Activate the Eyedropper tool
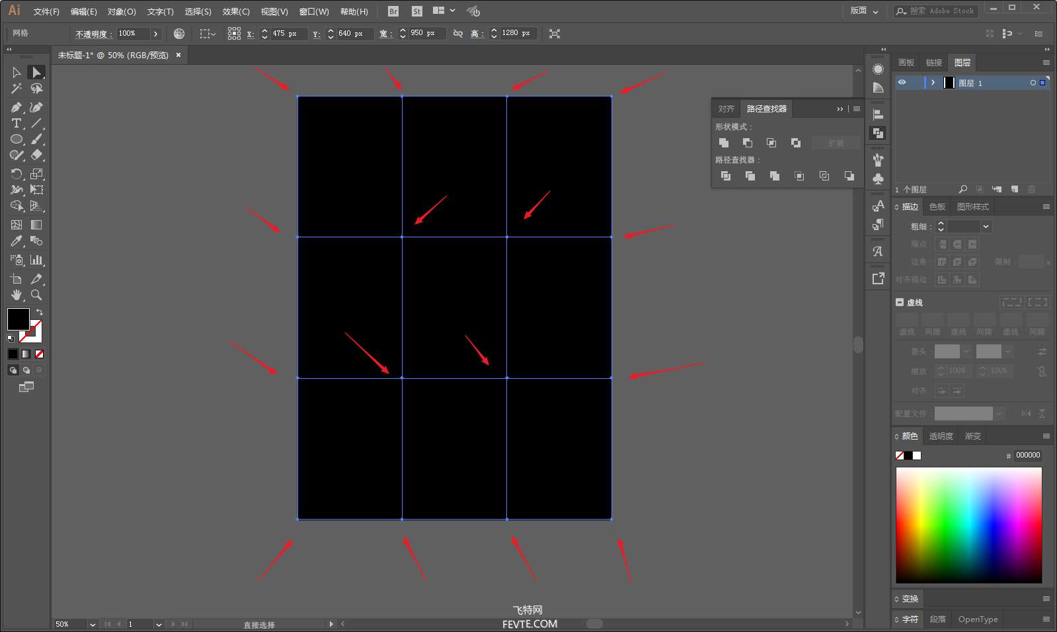1057x632 pixels. pyautogui.click(x=17, y=241)
